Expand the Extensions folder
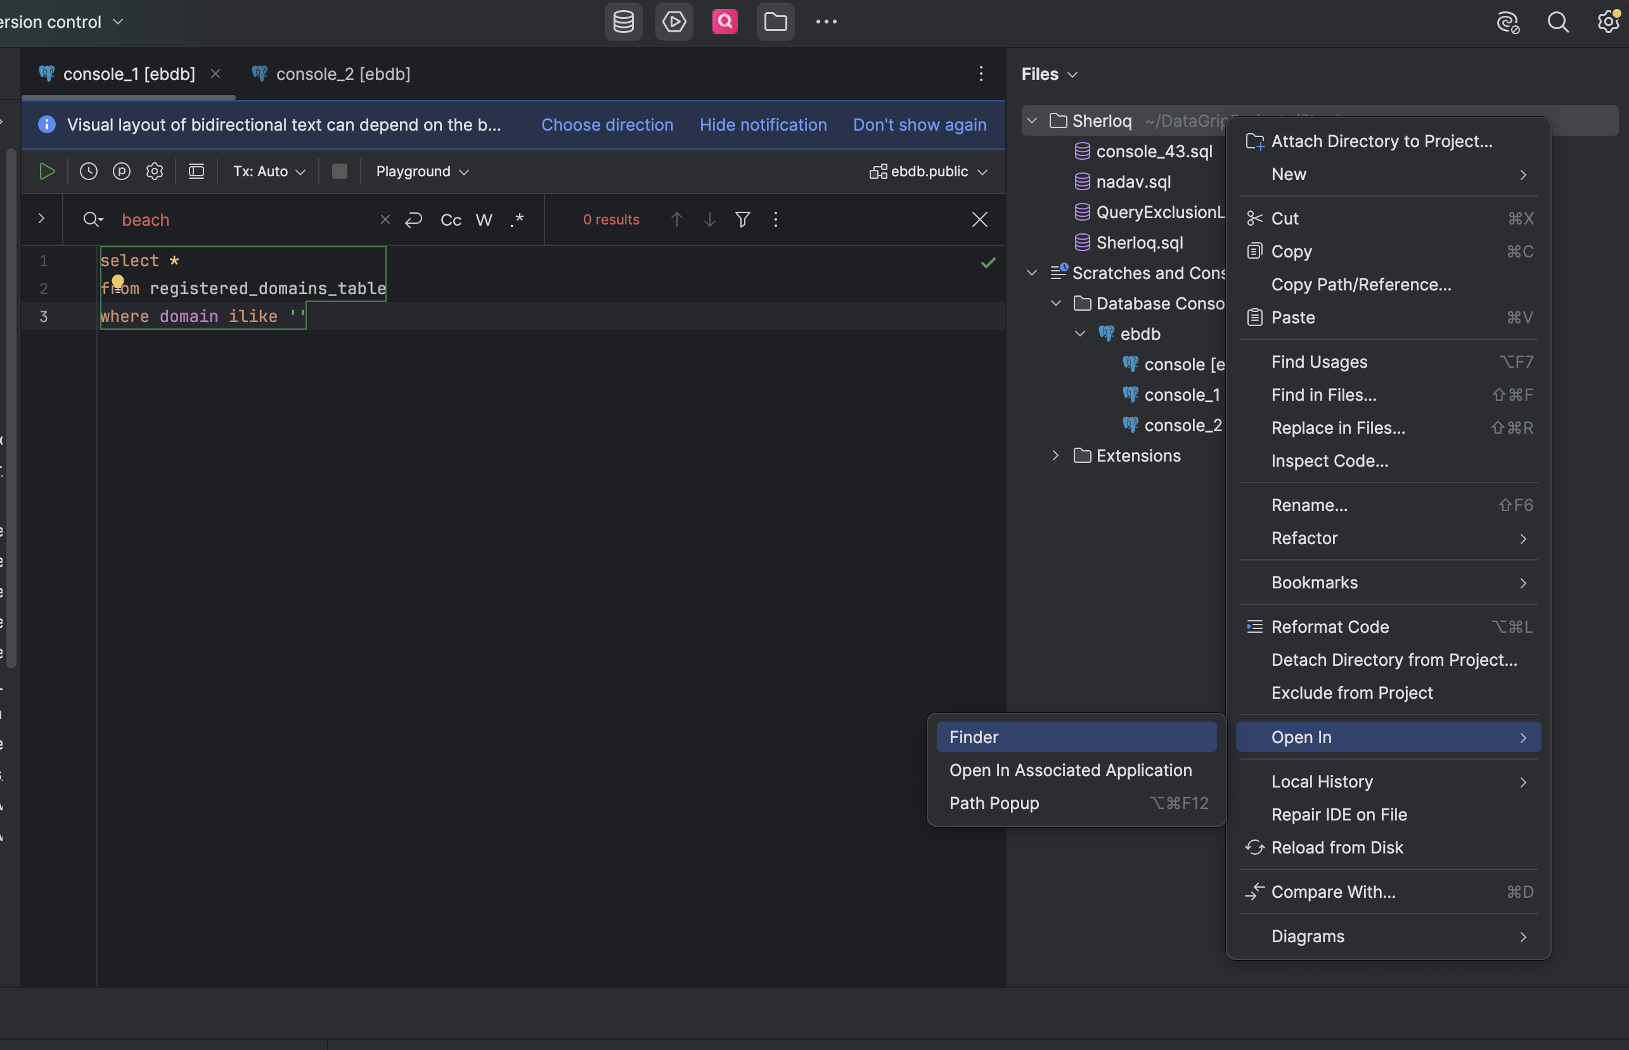Image resolution: width=1629 pixels, height=1050 pixels. [1055, 455]
